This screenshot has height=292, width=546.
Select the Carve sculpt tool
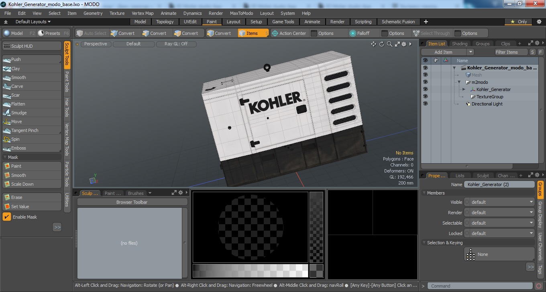(32, 86)
